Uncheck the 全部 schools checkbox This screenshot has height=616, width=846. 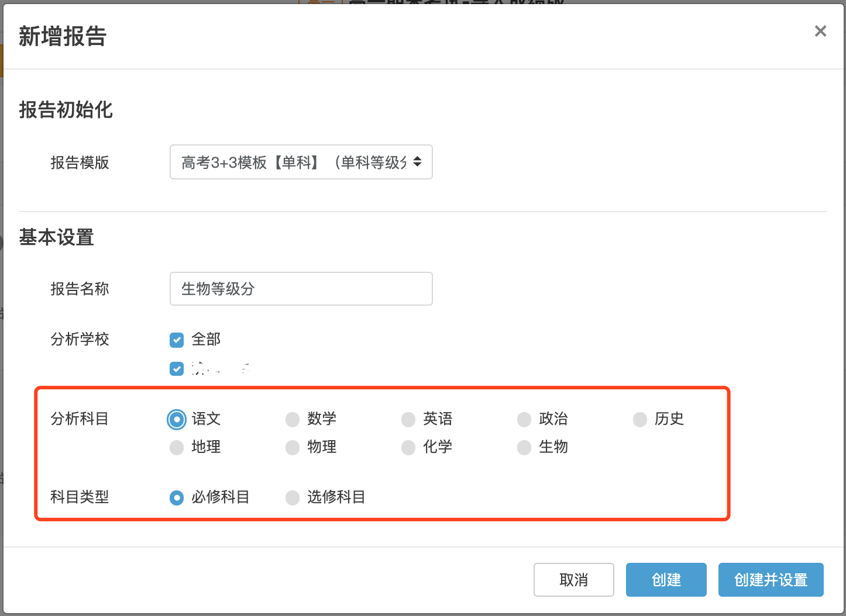pyautogui.click(x=177, y=340)
